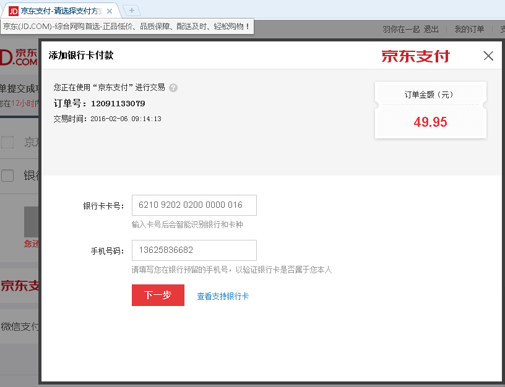Tick the checkbox next to 银行 option

(x=7, y=176)
